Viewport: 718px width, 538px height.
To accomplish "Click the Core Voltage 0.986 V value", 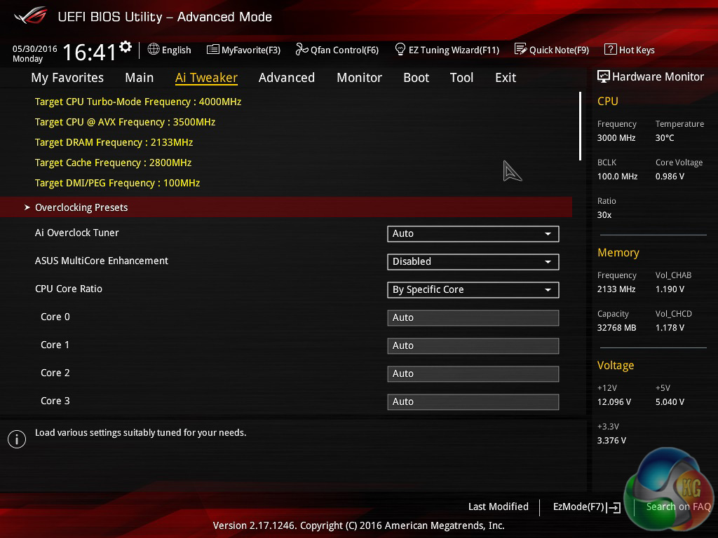I will point(670,176).
